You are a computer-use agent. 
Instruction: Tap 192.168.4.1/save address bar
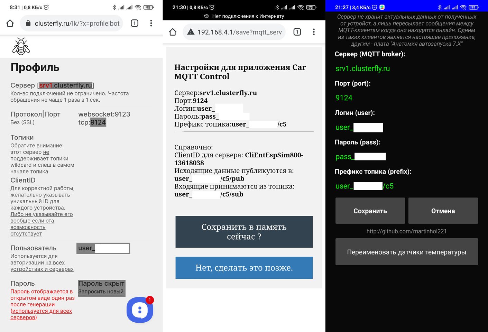(234, 32)
